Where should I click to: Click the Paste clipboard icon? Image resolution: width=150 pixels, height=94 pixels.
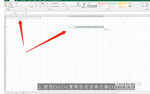6,4
